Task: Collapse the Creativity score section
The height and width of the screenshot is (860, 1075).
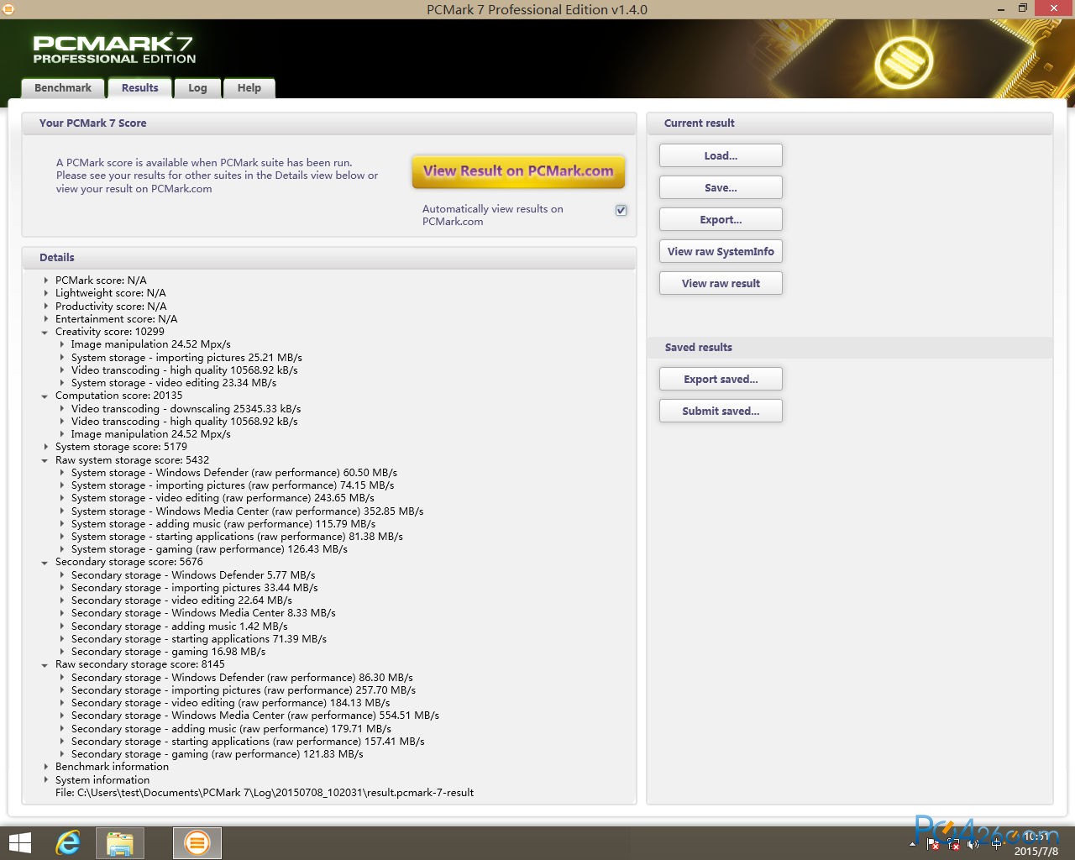Action: (x=45, y=332)
